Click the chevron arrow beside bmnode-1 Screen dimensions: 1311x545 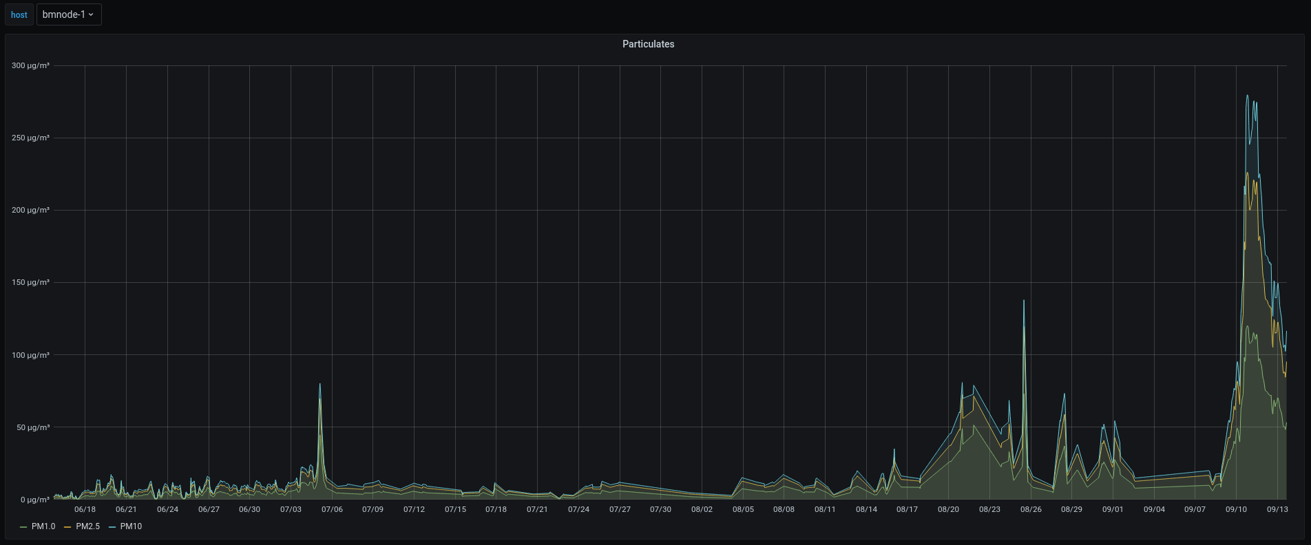coord(91,14)
